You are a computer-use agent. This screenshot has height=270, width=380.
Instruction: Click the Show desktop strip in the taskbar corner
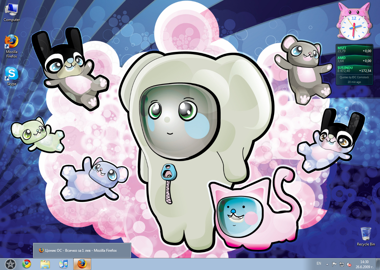point(378,264)
